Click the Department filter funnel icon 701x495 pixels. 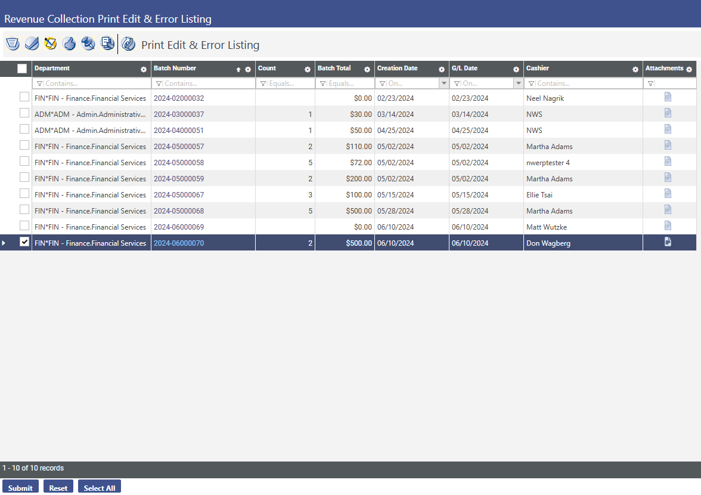tap(39, 83)
